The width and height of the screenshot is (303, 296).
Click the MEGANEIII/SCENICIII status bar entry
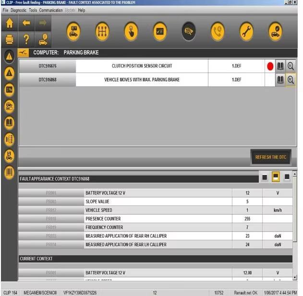tap(40, 293)
